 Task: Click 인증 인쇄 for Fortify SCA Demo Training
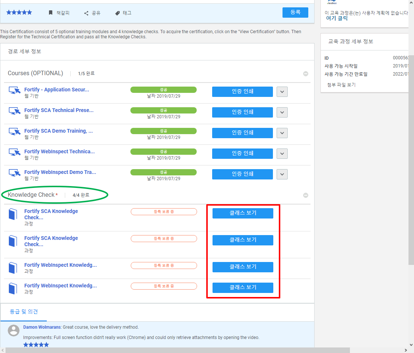[242, 133]
